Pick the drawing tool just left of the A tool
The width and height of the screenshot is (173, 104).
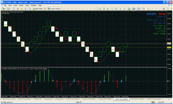point(167,9)
